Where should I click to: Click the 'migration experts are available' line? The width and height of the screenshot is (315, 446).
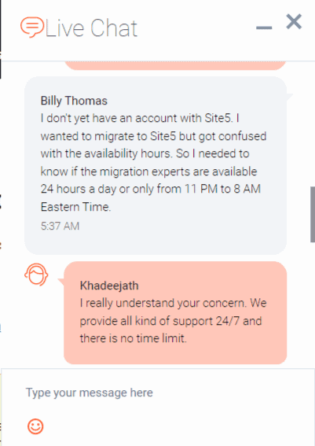tap(148, 171)
